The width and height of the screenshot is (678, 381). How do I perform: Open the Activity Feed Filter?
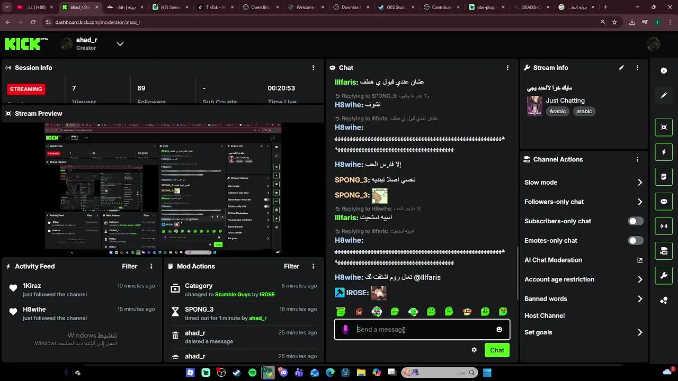click(130, 266)
